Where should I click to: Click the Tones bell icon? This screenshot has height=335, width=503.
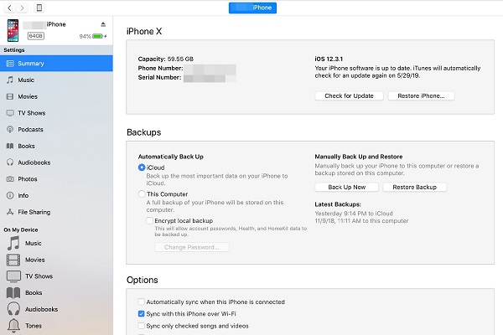pyautogui.click(x=13, y=326)
